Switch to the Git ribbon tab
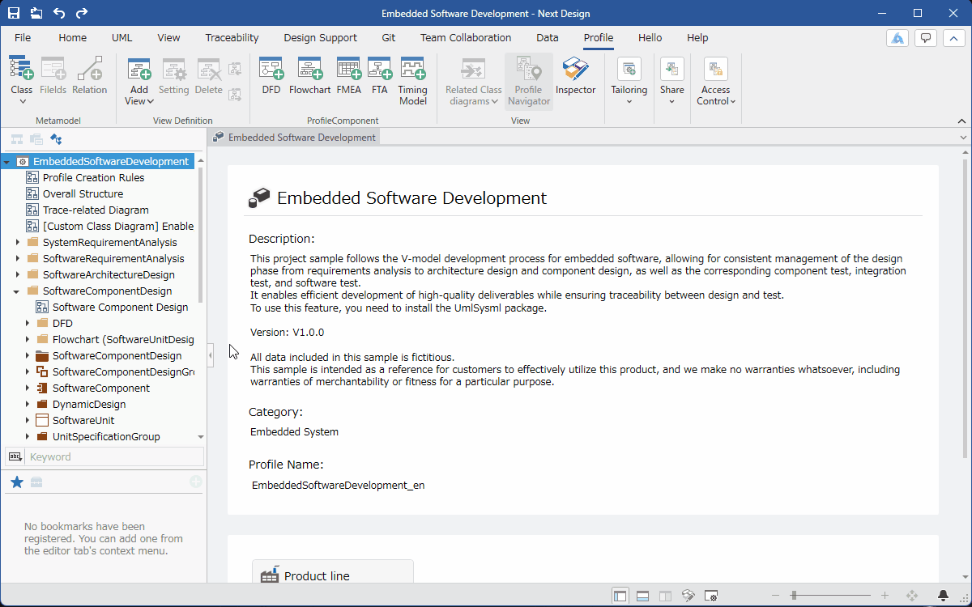The width and height of the screenshot is (972, 607). 389,38
